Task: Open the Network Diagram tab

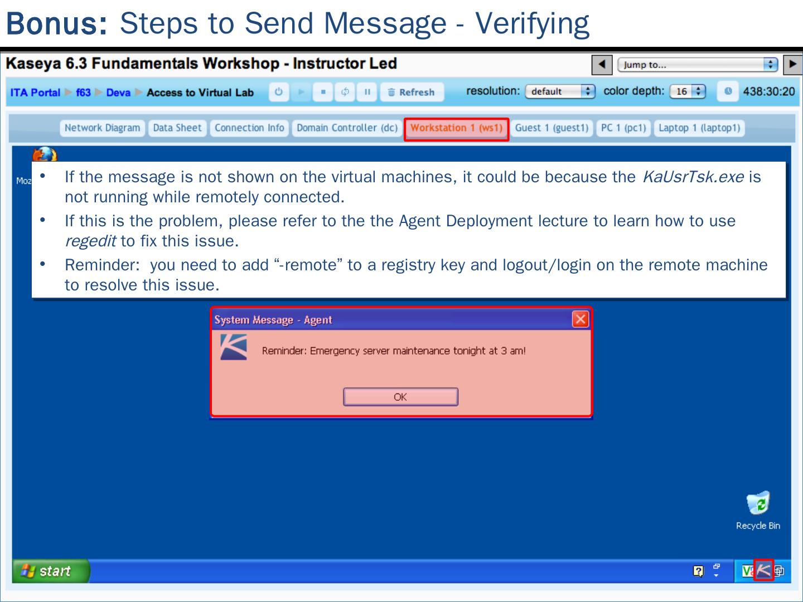Action: tap(103, 128)
